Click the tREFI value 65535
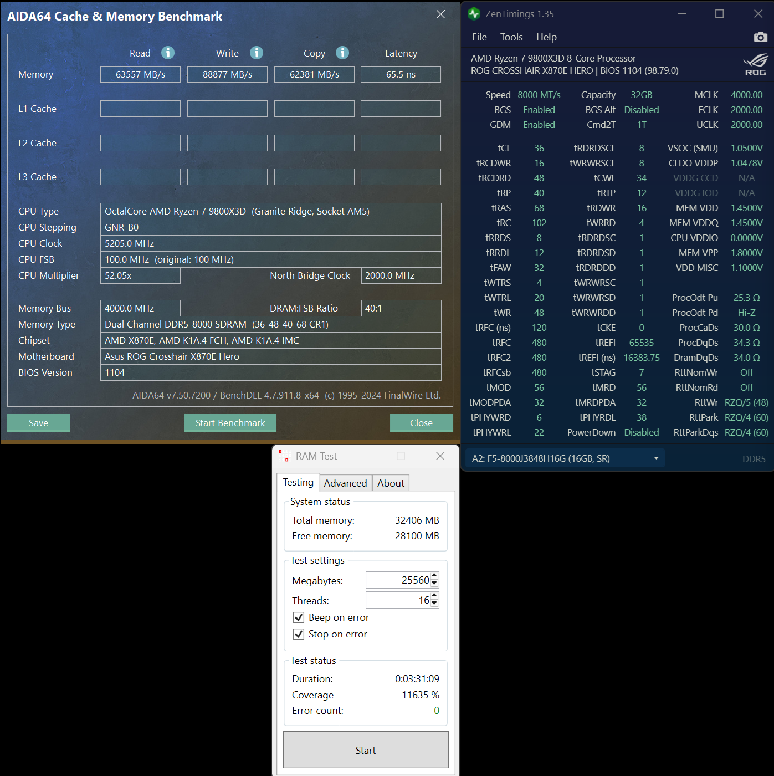Viewport: 774px width, 776px height. (642, 343)
